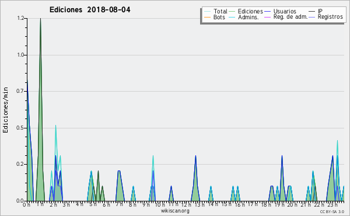Click the Admins. legend cyan line
Screen dimensions: 350x216
(232, 17)
